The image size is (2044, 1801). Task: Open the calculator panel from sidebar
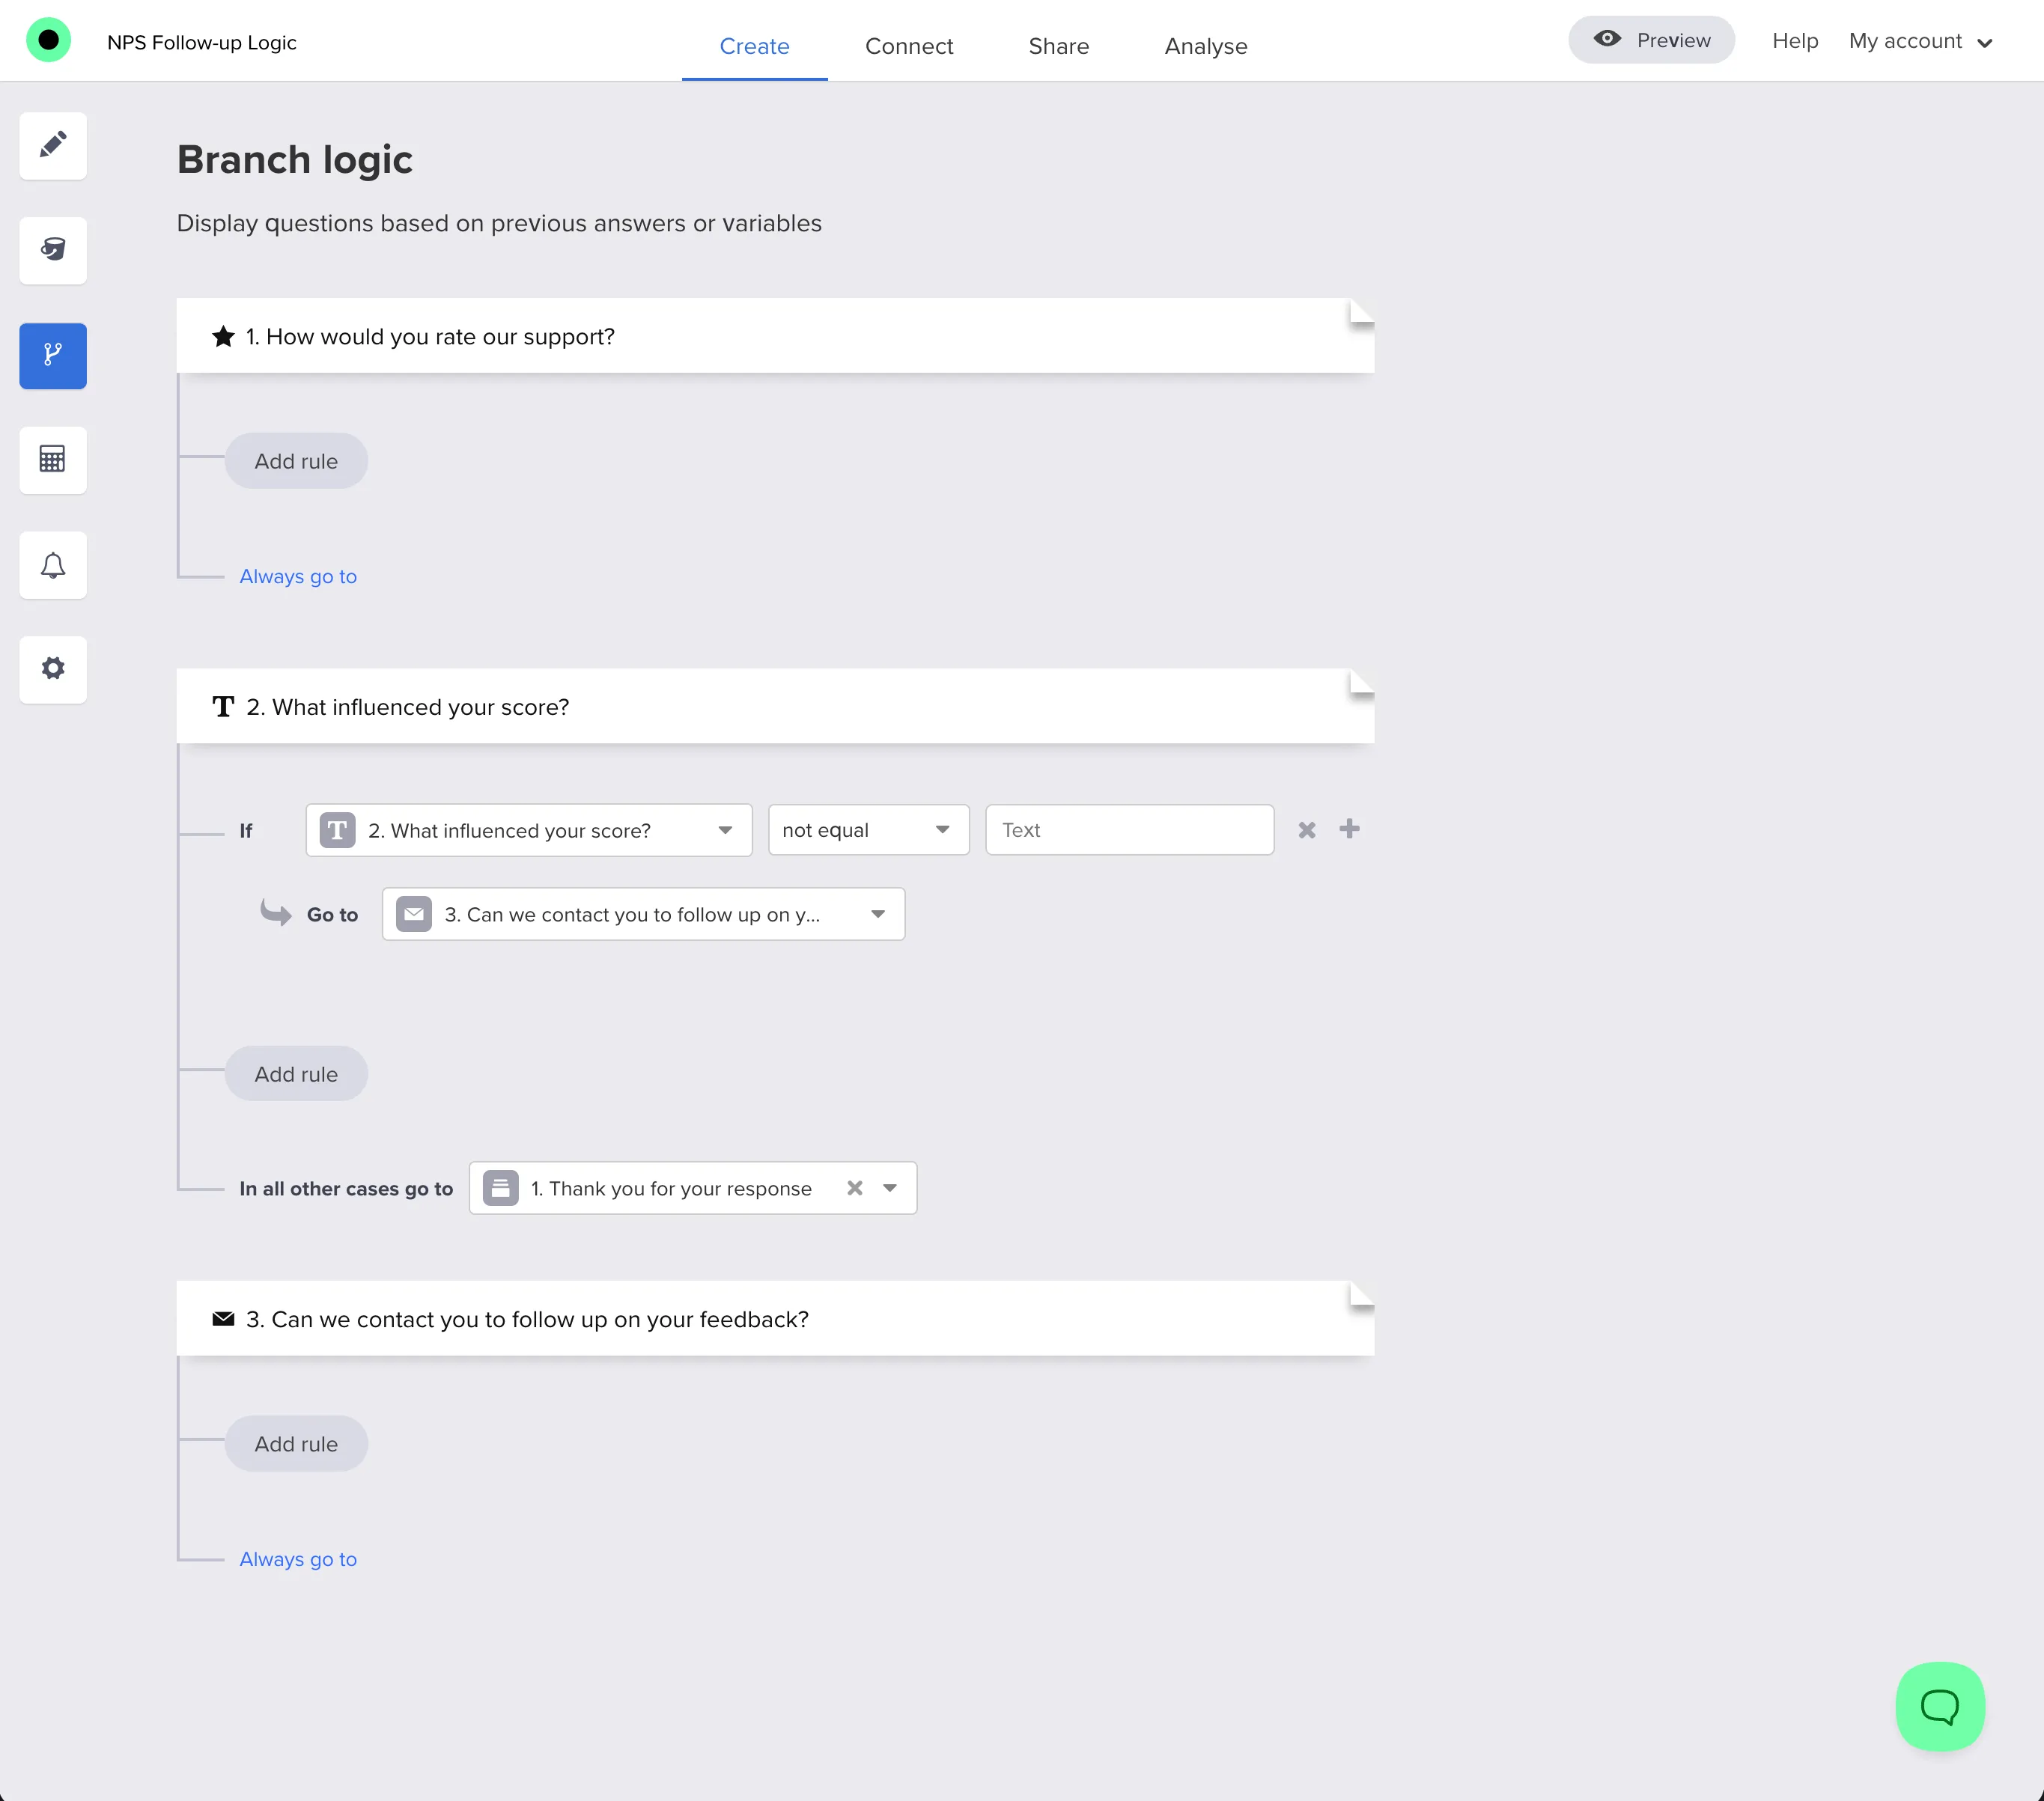tap(52, 460)
